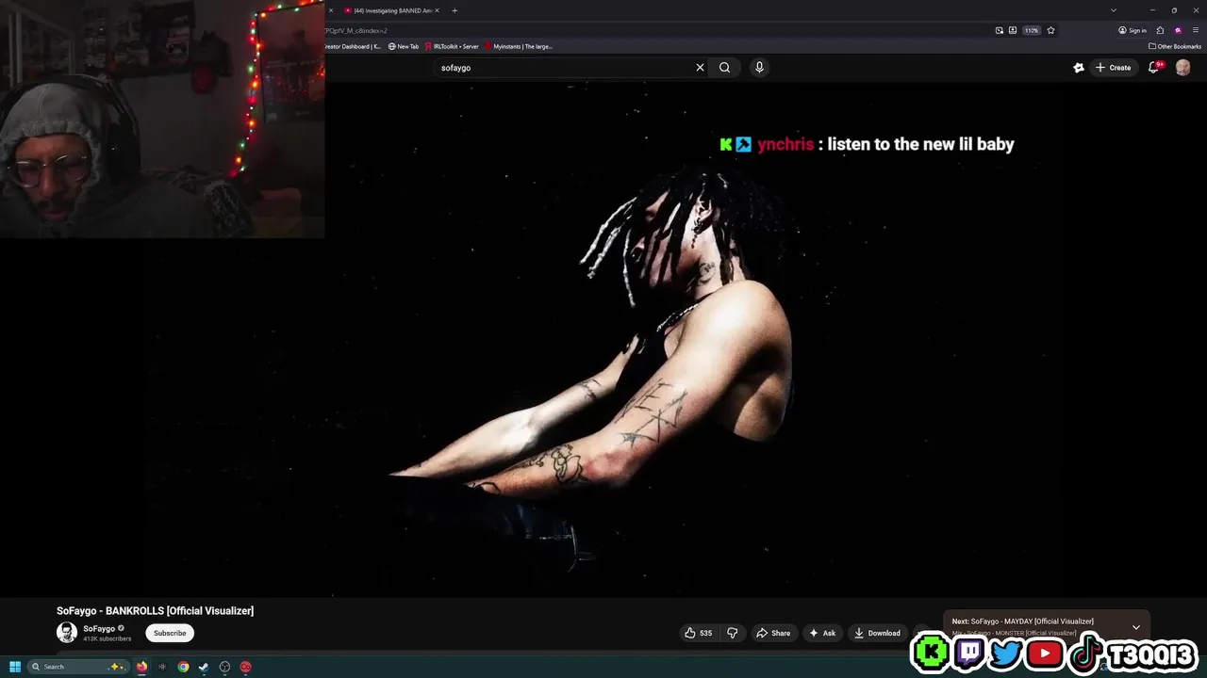
Task: Click the Ask button
Action: pyautogui.click(x=822, y=633)
